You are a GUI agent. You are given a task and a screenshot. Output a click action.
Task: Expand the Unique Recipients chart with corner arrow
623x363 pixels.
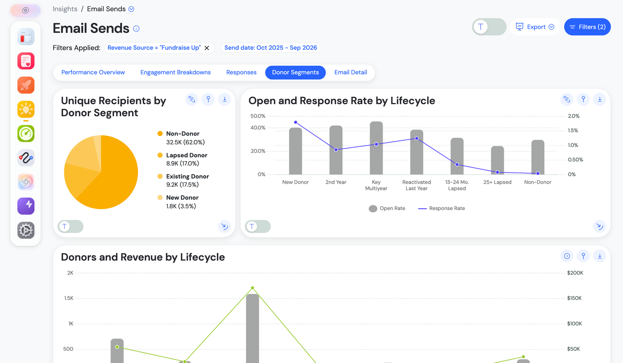[225, 226]
